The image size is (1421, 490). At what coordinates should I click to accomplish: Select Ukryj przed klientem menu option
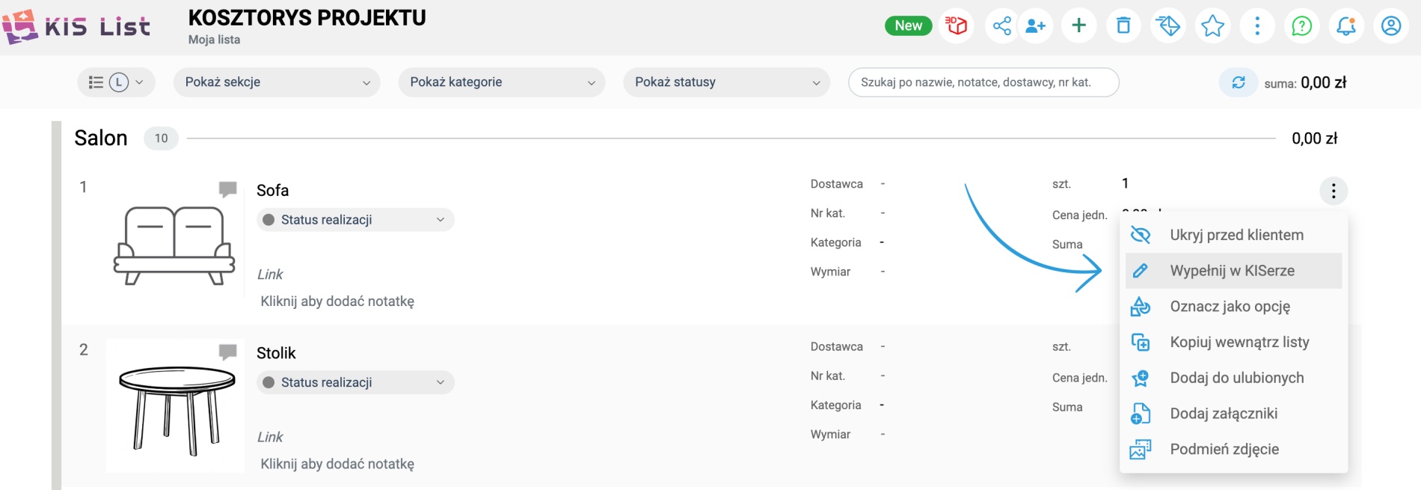click(1236, 235)
